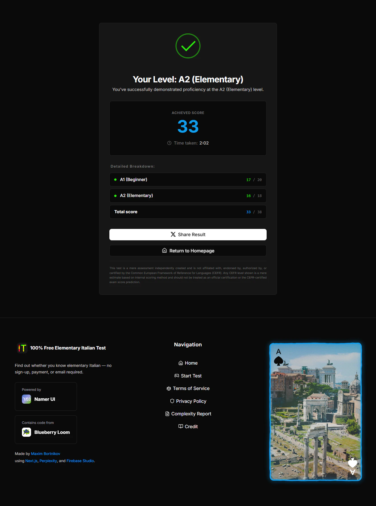Click the scales icon beside Terms of Service
Viewport: 376px width, 506px height.
(x=169, y=389)
